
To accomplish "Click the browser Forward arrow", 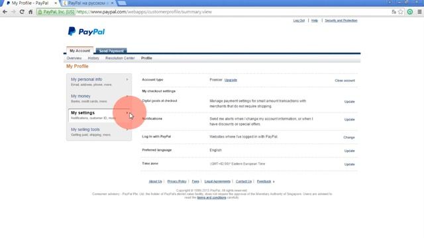I will [x=13, y=12].
